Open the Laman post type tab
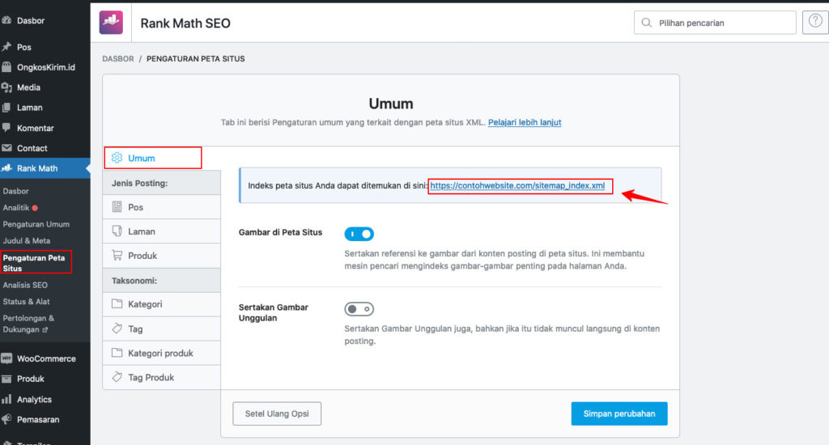 coord(161,231)
